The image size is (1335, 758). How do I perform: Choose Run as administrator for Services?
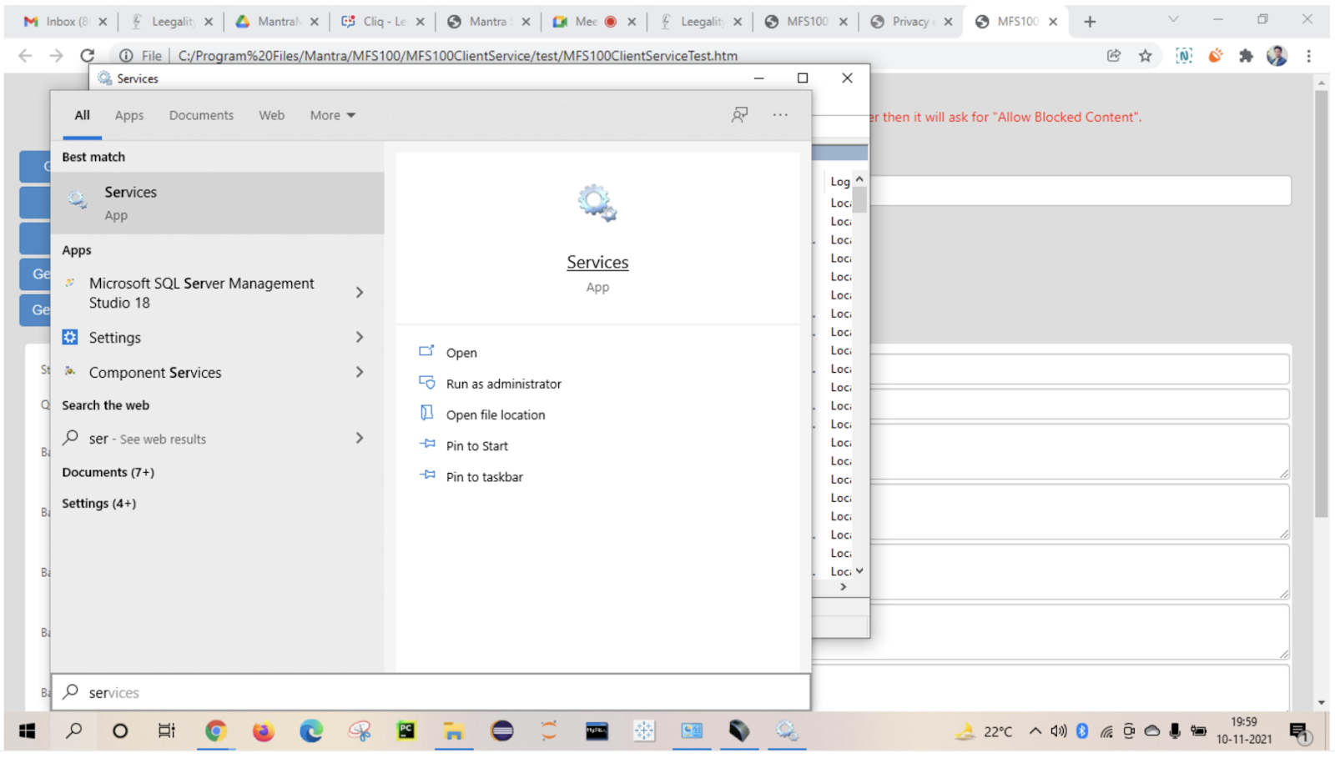click(x=503, y=384)
